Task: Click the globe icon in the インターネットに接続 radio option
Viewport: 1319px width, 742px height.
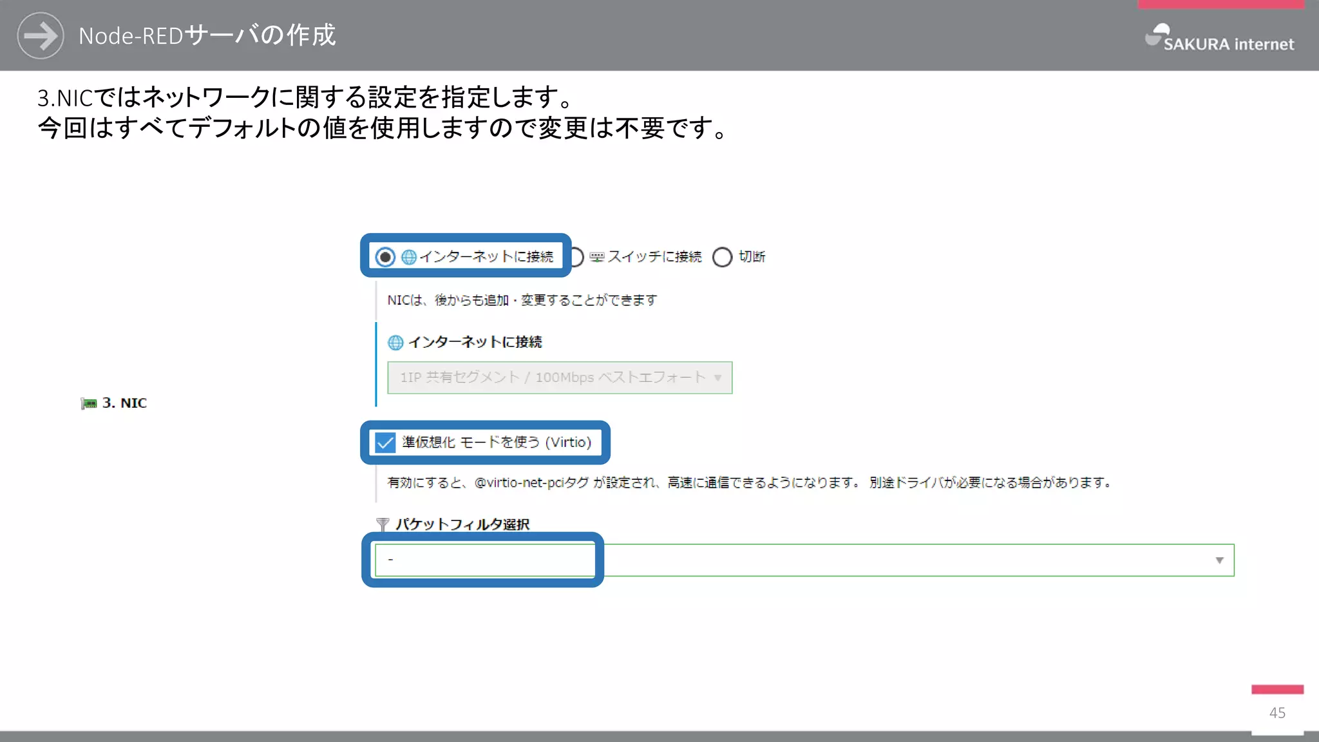Action: click(409, 257)
